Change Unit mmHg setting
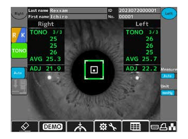 pos(168,93)
